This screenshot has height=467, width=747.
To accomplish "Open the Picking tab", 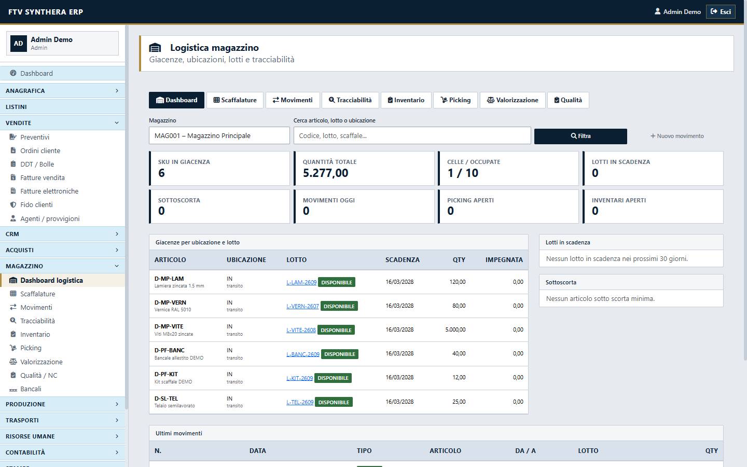I will (x=455, y=100).
